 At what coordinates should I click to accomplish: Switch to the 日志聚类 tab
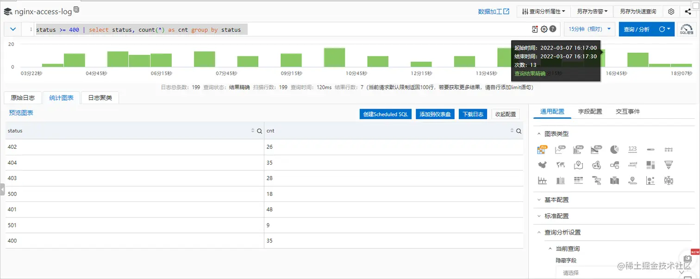[x=100, y=97]
